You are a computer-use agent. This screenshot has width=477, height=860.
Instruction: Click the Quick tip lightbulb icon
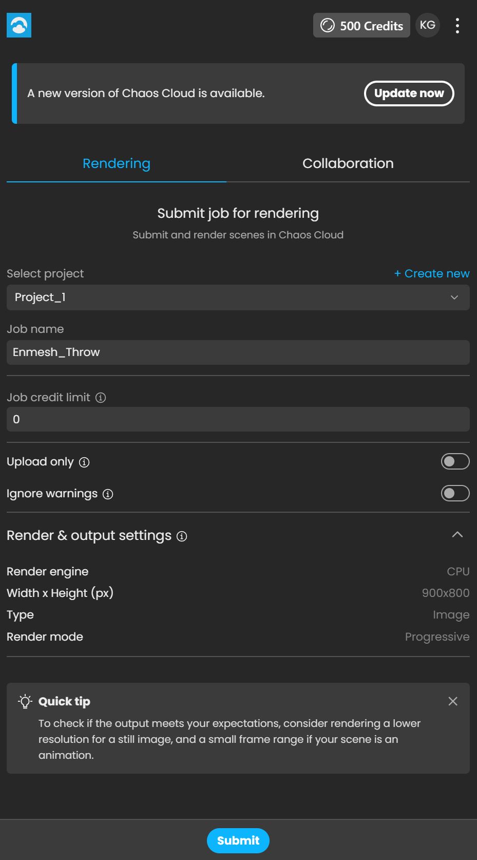click(x=25, y=701)
